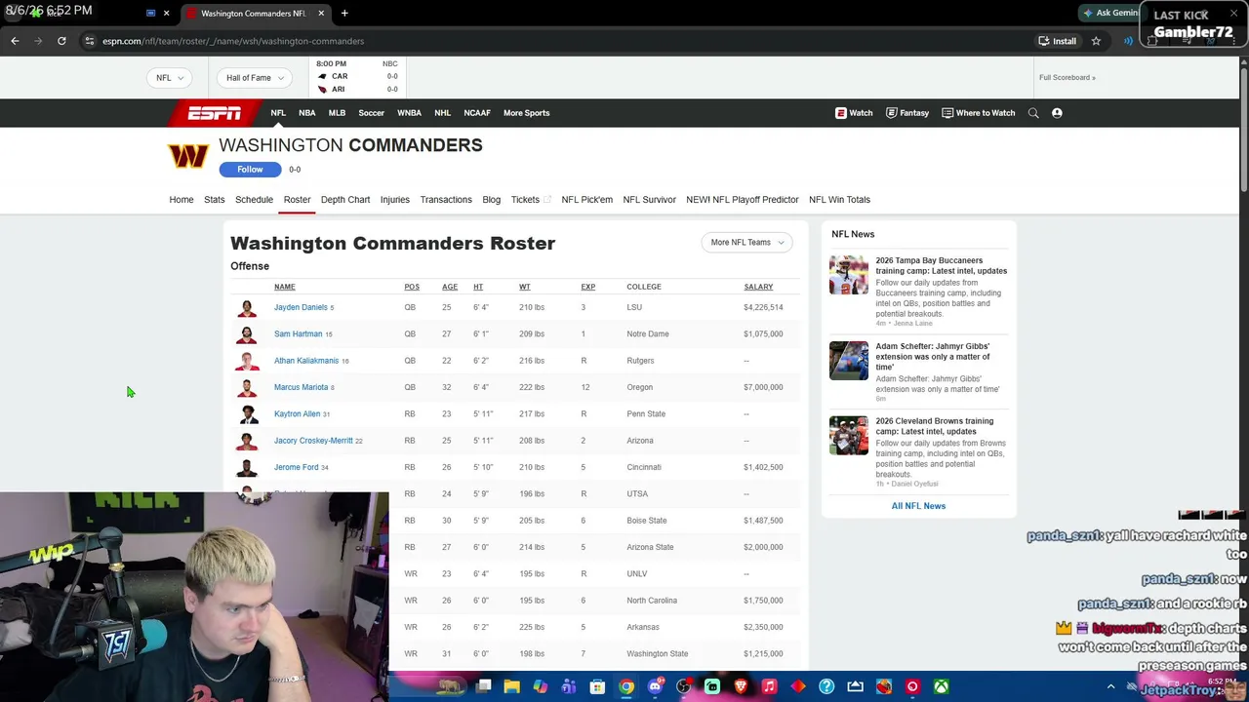The width and height of the screenshot is (1249, 702).
Task: Follow the Washington Commanders
Action: pos(250,170)
